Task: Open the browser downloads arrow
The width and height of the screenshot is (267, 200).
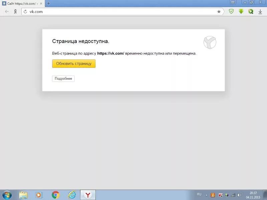Action: coord(260,12)
